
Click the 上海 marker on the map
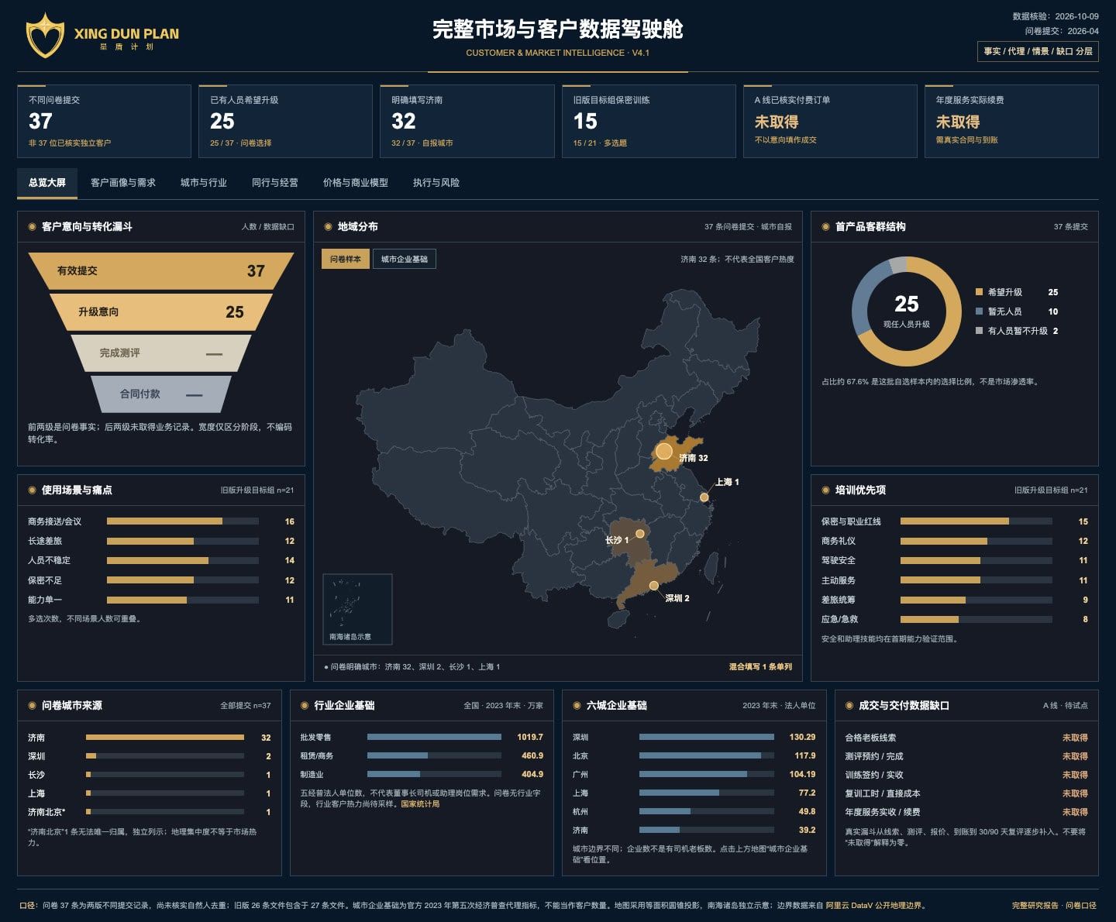(704, 497)
